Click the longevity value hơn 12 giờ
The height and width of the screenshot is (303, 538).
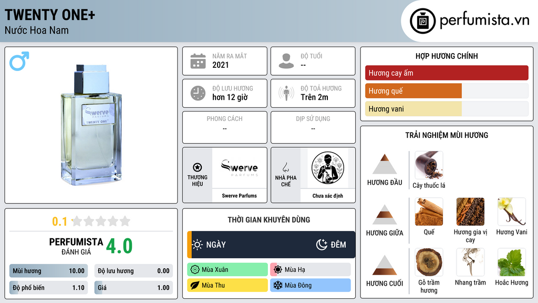[230, 97]
